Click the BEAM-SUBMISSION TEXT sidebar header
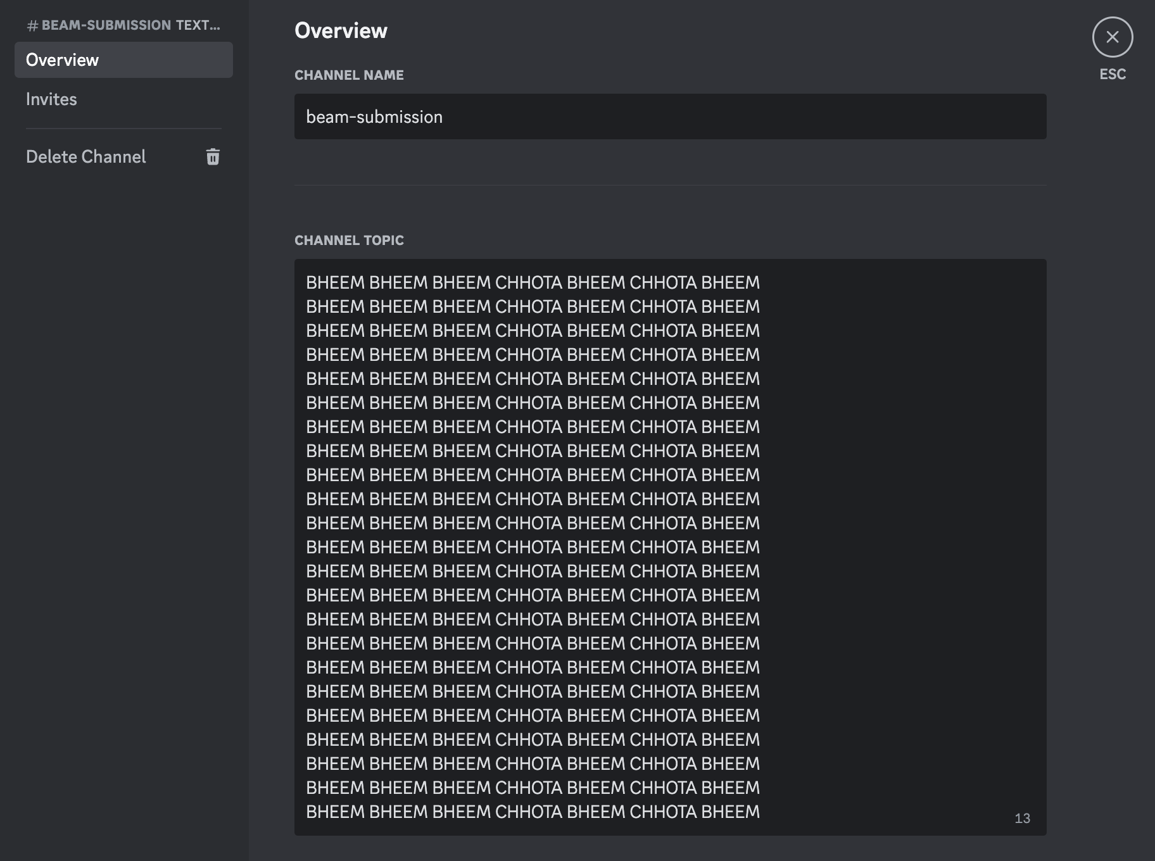Screen dimensions: 1155x861 (123, 25)
